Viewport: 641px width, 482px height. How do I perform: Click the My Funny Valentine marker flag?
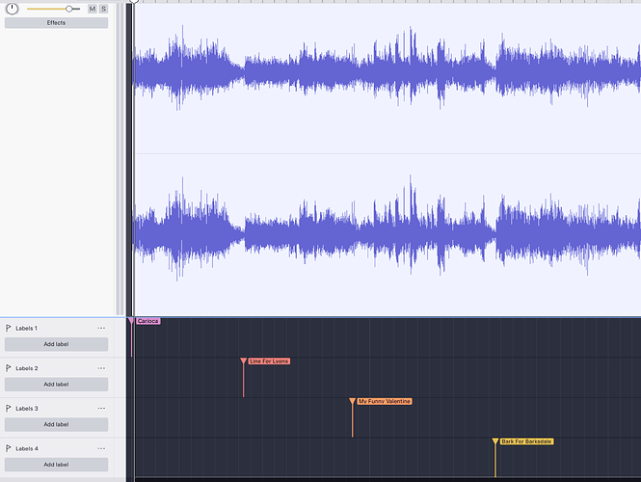click(x=353, y=401)
